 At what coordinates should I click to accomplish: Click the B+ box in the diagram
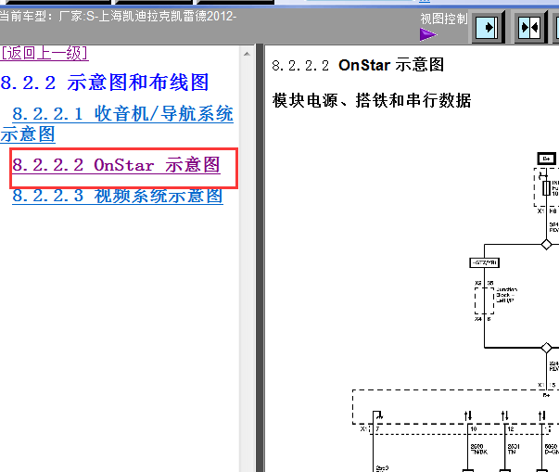coord(547,159)
